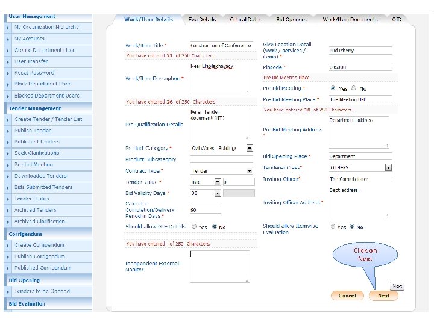The height and width of the screenshot is (325, 434).
Task: Open Tenders to be Opened link
Action: tap(42, 291)
